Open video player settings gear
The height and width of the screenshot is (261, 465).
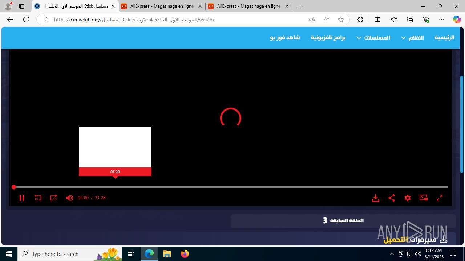pos(408,198)
